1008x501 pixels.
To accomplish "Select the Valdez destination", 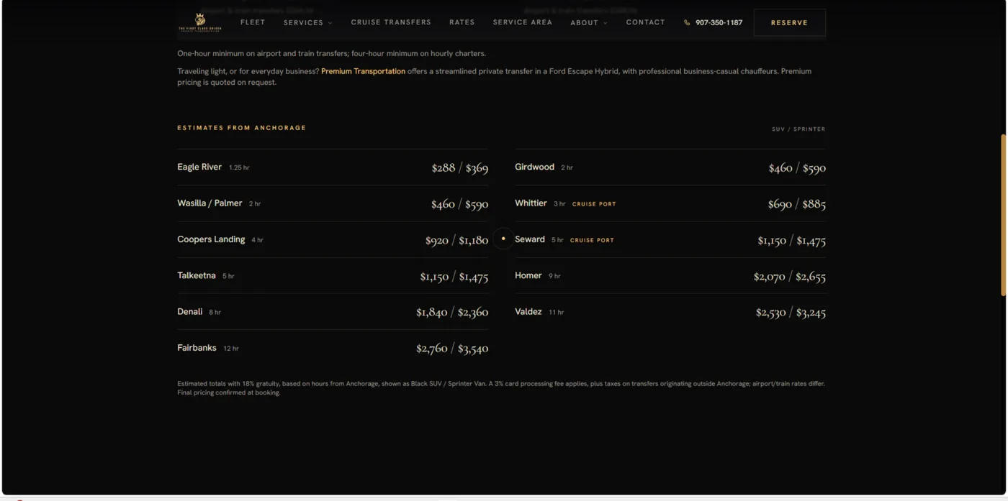I will (x=528, y=311).
